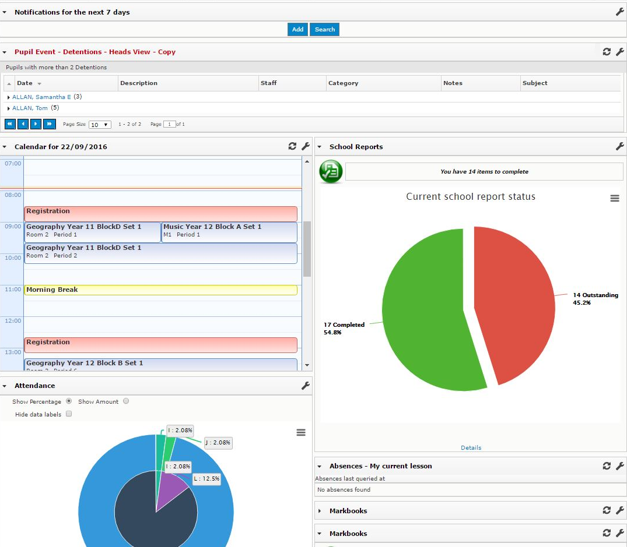The image size is (627, 547).
Task: Collapse the Pupil Event Detentions panel
Action: tap(5, 52)
